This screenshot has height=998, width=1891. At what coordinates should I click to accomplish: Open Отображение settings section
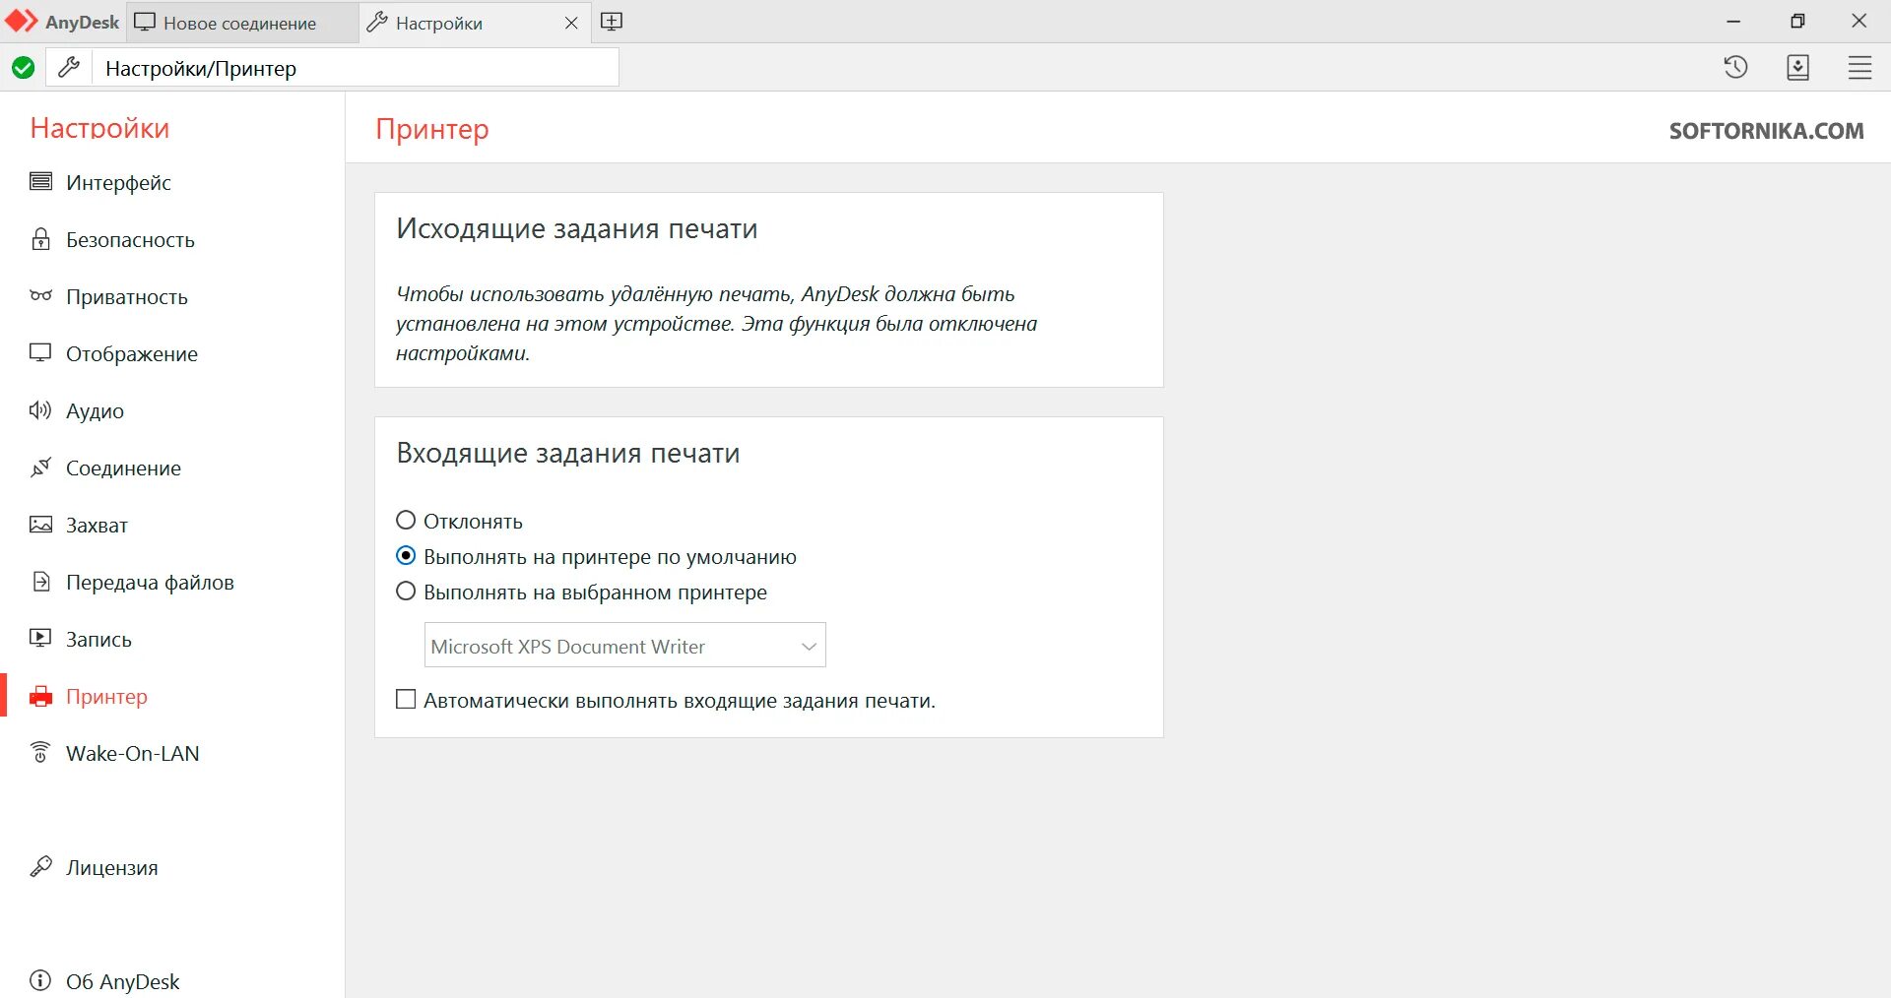pos(132,353)
